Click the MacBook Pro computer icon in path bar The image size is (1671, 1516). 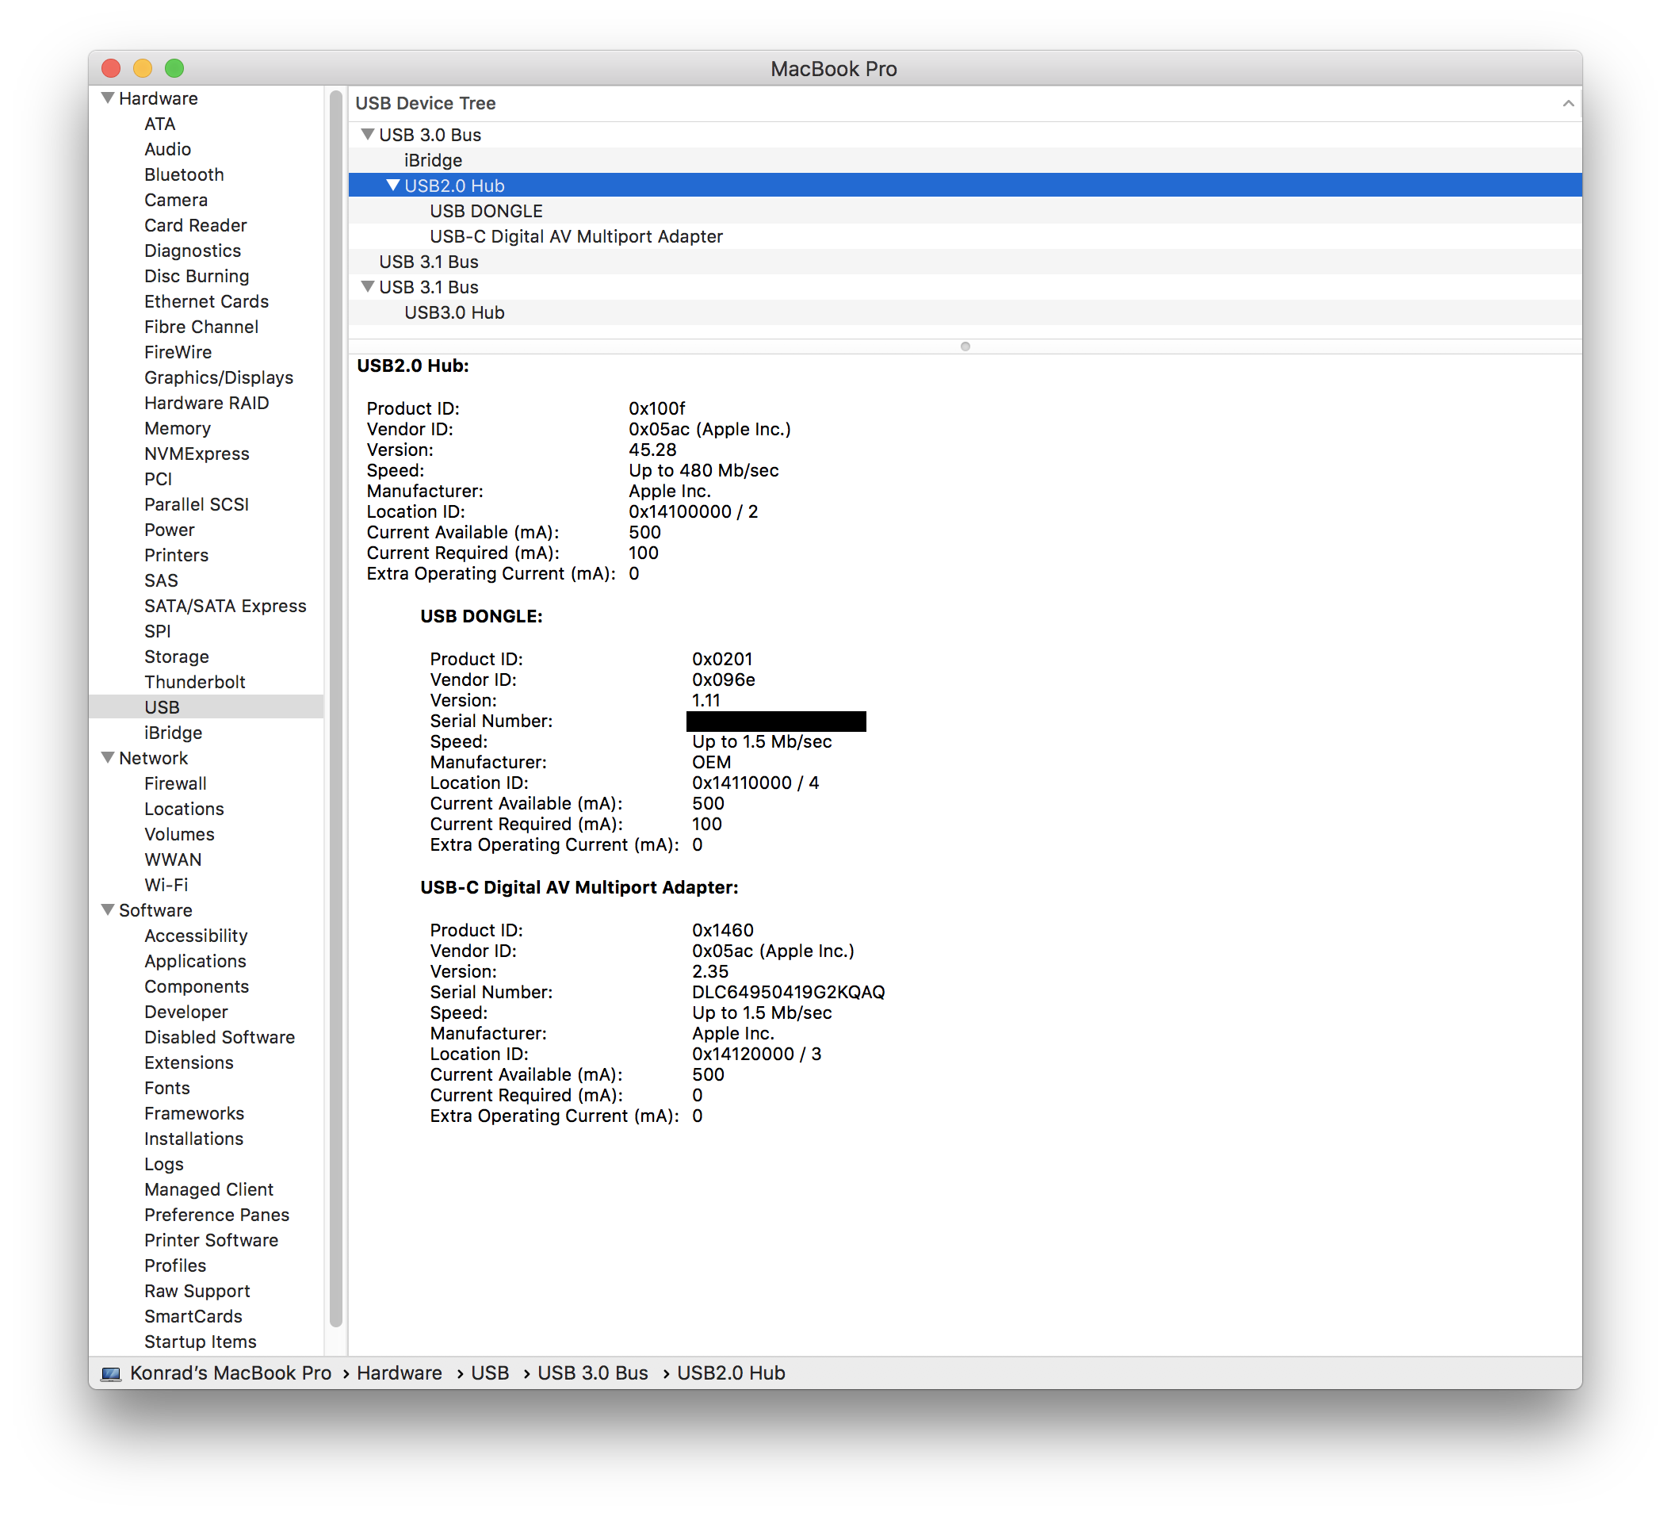pyautogui.click(x=110, y=1373)
